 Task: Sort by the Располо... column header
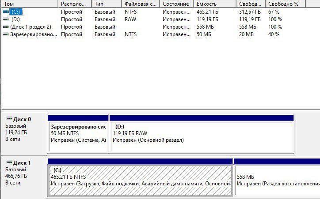click(75, 4)
